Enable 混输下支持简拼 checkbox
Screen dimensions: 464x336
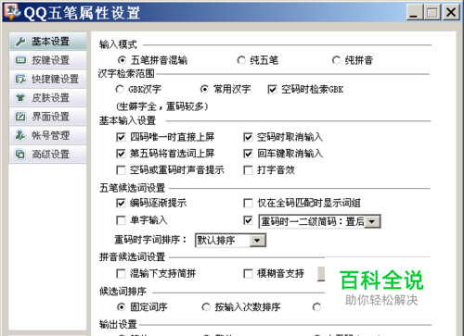tap(121, 274)
